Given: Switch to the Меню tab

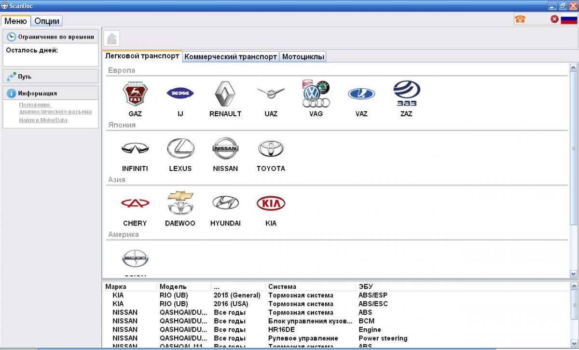Looking at the screenshot, I should (x=16, y=21).
